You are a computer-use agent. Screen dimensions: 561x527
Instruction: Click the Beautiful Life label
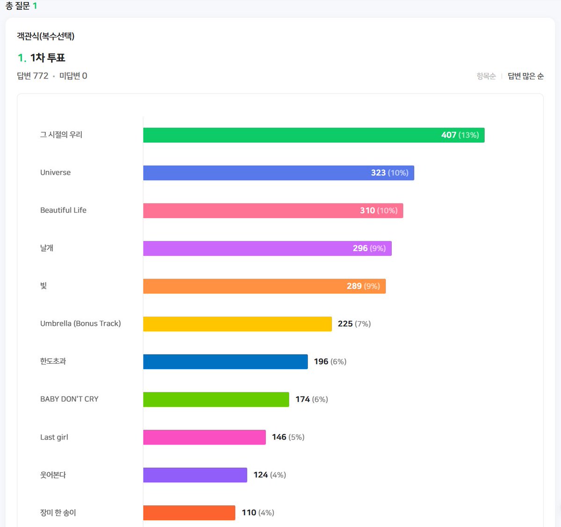coord(64,210)
